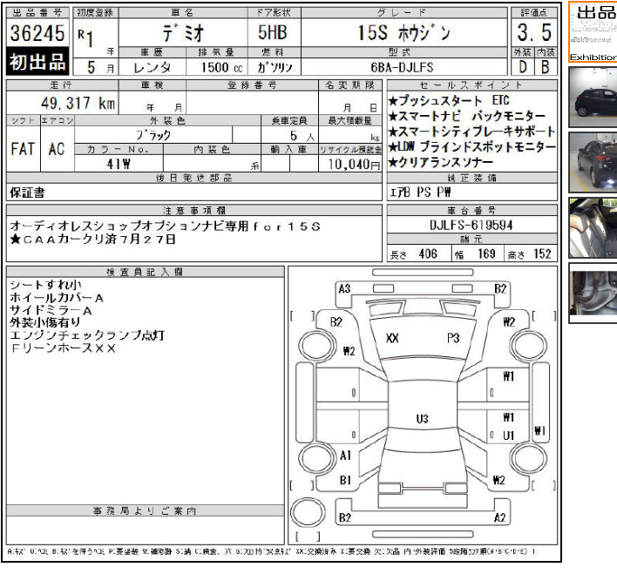Click the chassis number DJLFS-619594

[x=471, y=225]
